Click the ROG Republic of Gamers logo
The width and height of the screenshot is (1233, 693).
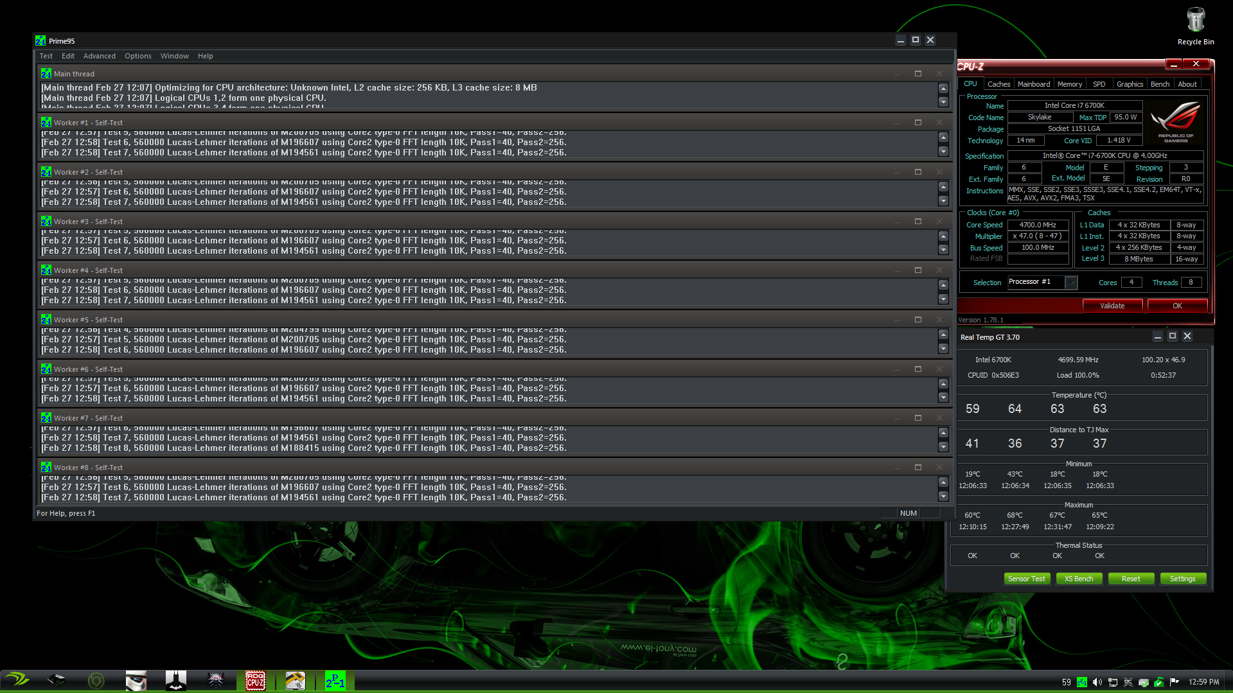pyautogui.click(x=1176, y=121)
